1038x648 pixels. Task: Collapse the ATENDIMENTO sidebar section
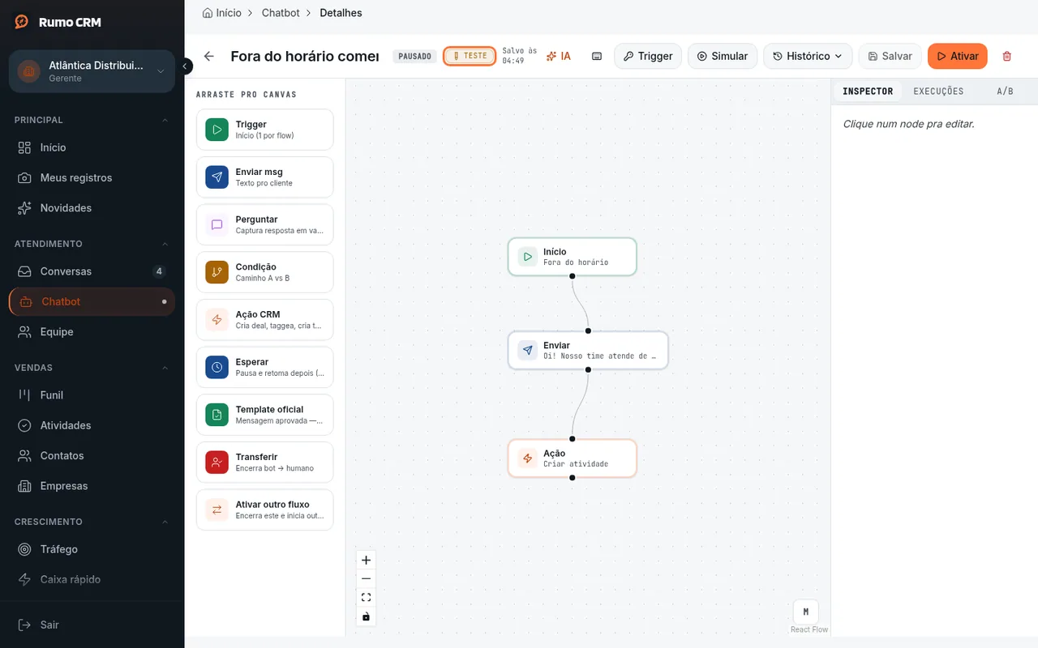coord(165,244)
